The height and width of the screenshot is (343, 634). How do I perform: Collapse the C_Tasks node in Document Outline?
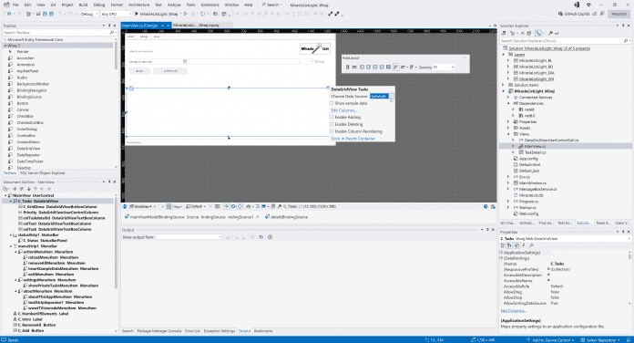(x=11, y=201)
